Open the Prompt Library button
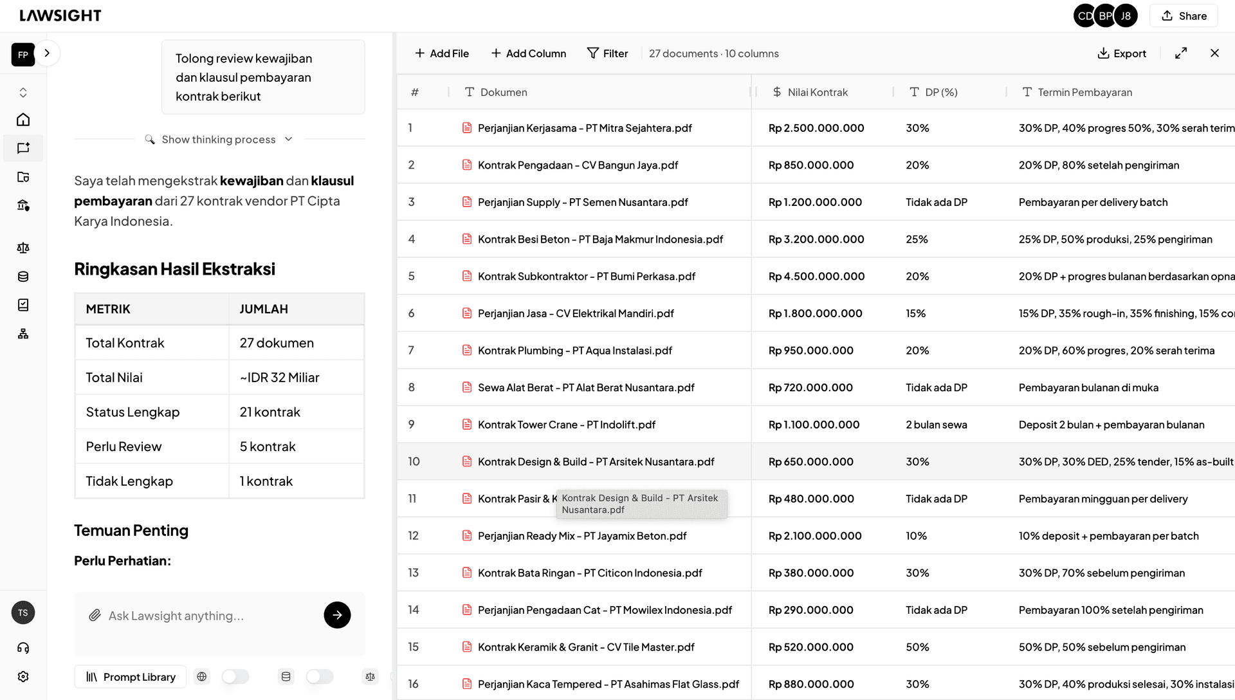1235x700 pixels. point(131,677)
